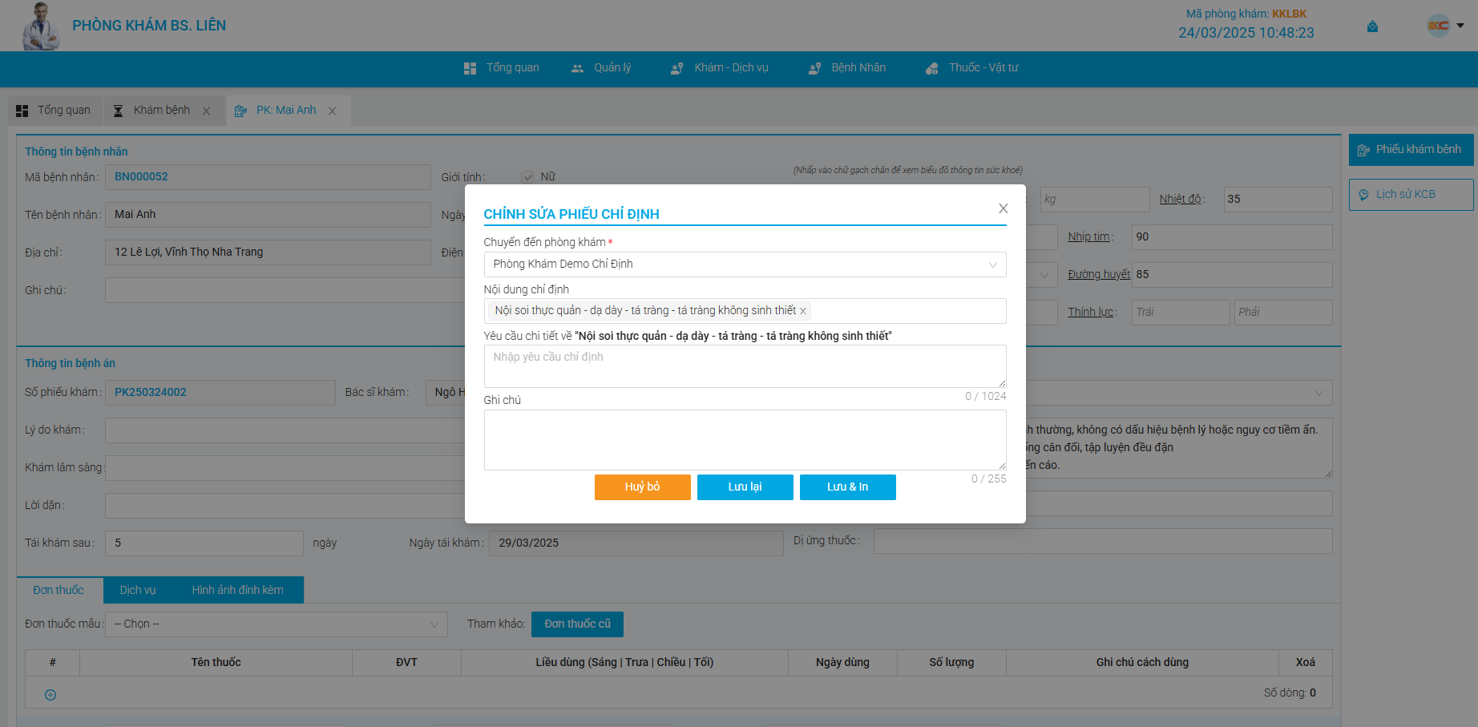Open Tổng quan in the top navigation
Screen dimensions: 1478x727
(502, 68)
